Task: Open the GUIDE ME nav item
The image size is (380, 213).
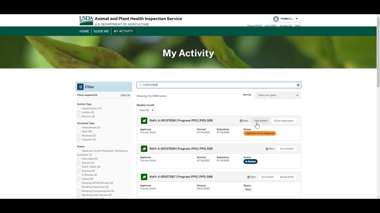Action: point(101,31)
